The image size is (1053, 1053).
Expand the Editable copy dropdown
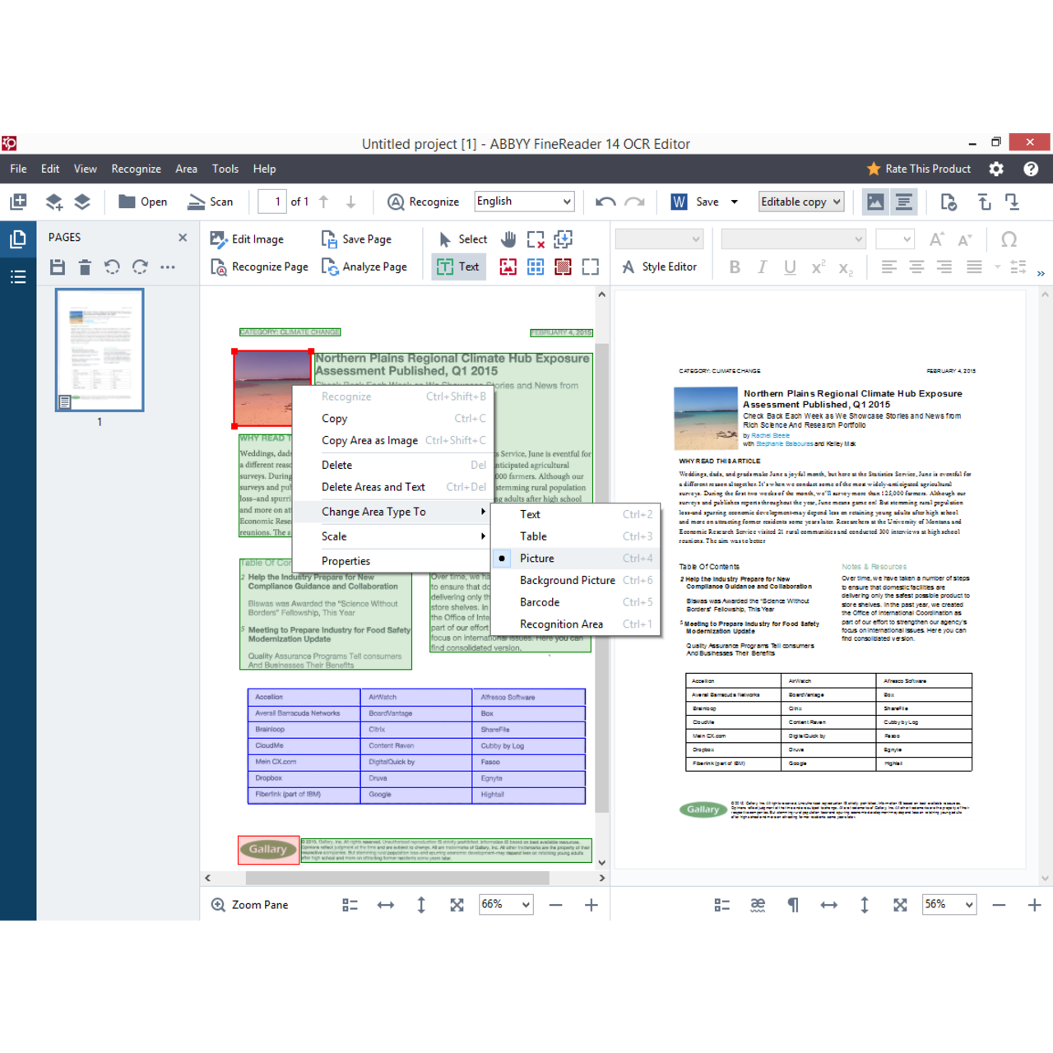click(801, 202)
